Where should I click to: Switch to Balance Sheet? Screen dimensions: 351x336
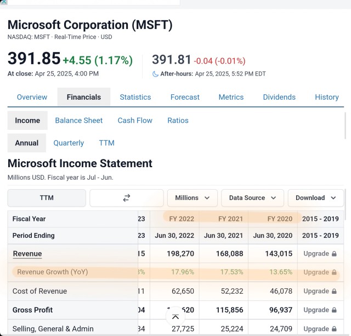click(79, 121)
